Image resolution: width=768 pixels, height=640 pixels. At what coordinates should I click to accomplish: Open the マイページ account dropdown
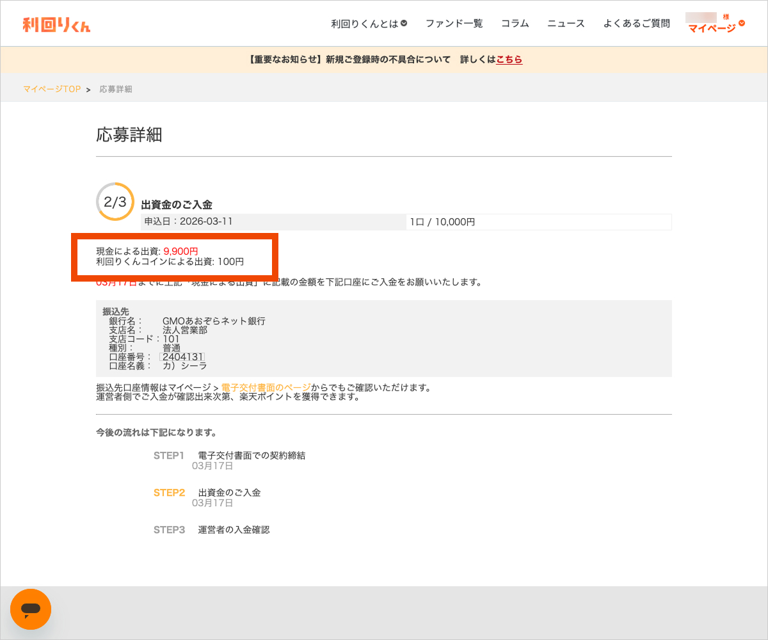click(x=716, y=27)
